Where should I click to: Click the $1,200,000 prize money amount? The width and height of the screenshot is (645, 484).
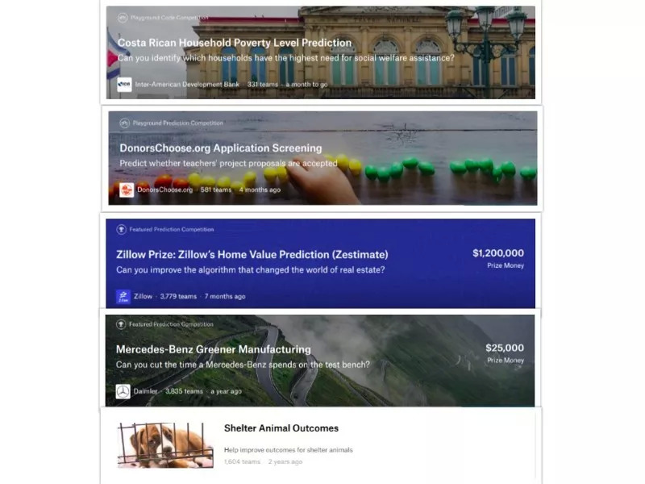click(x=498, y=253)
